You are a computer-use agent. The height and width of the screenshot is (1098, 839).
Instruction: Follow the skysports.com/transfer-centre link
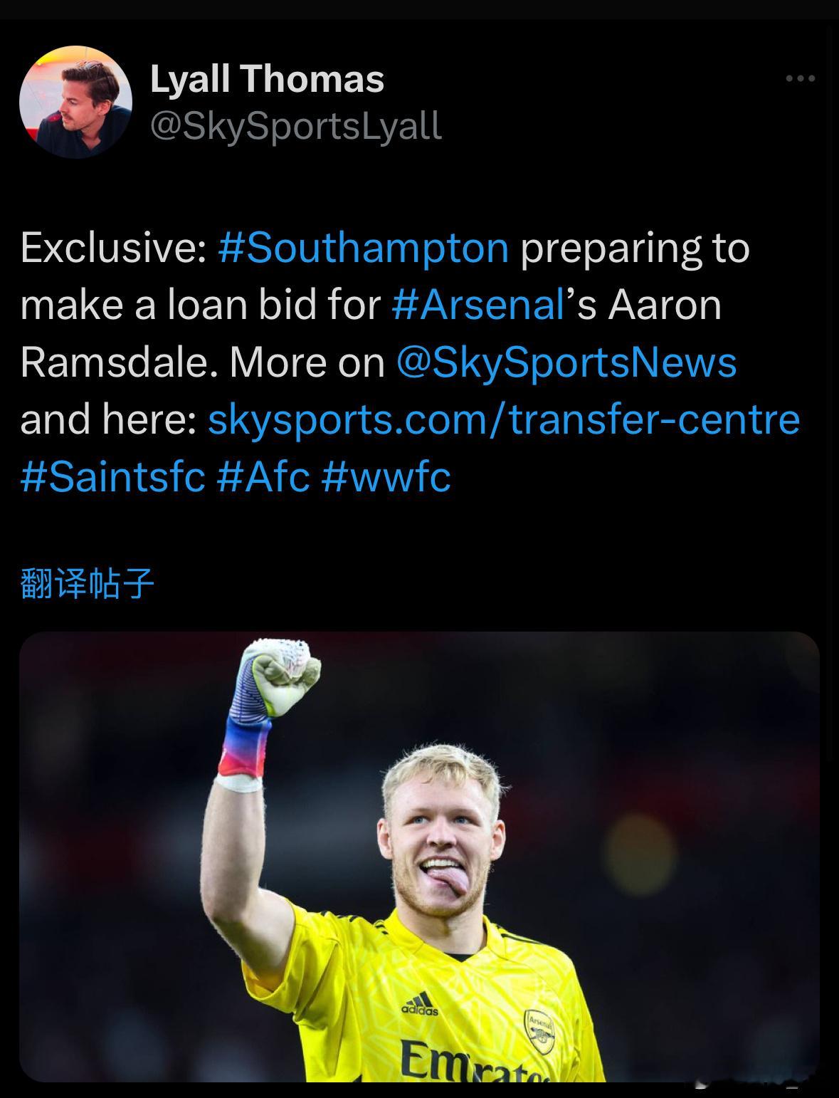point(504,419)
